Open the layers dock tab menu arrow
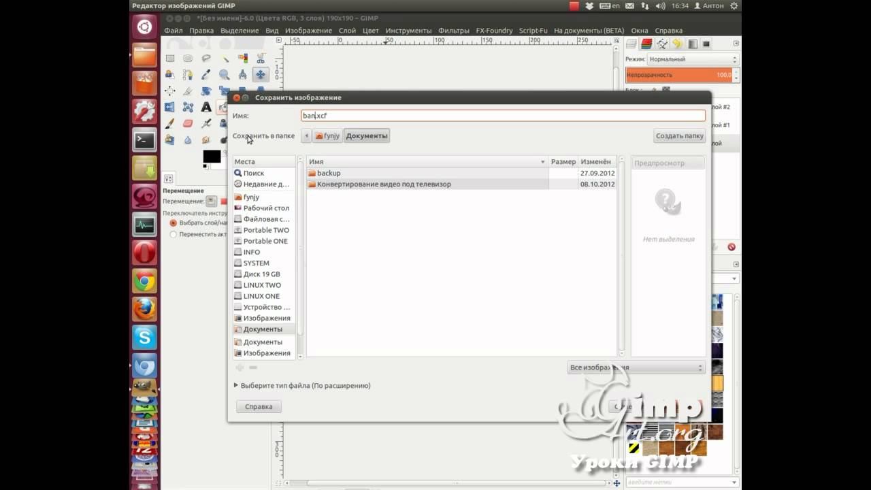This screenshot has width=871, height=490. (736, 44)
